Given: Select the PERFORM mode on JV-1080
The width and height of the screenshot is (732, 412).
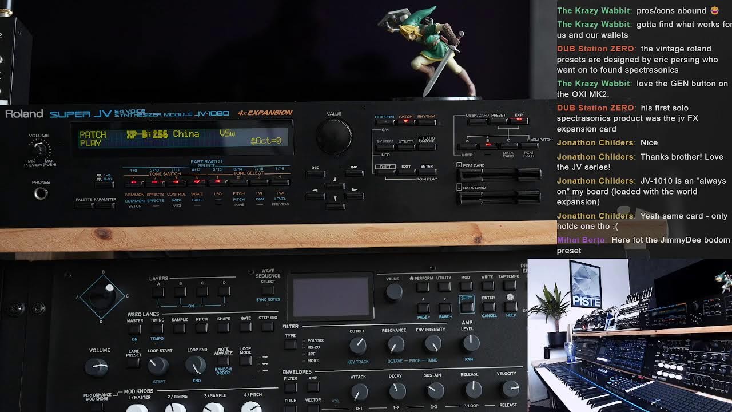Looking at the screenshot, I should tap(384, 122).
